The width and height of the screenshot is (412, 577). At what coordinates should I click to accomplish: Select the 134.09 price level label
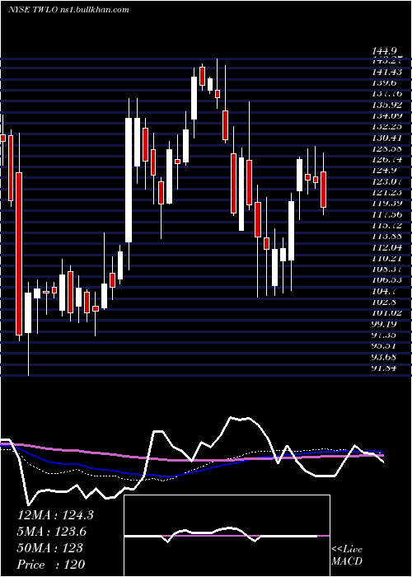[x=387, y=116]
